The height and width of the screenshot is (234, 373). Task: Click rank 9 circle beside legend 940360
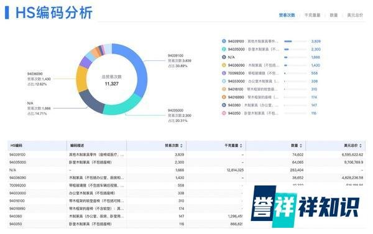point(224,105)
